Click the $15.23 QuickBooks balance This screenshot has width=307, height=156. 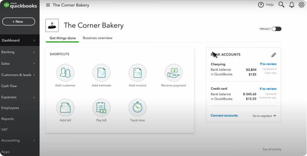tap(251, 99)
